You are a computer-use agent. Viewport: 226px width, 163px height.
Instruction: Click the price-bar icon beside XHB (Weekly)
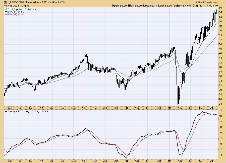[x=6, y=9]
